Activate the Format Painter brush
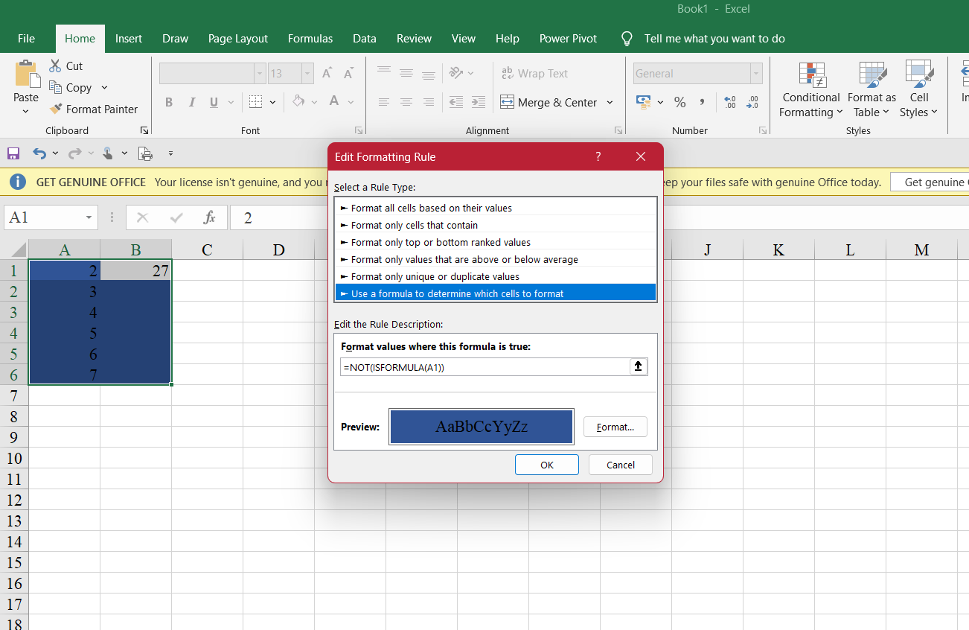 tap(56, 109)
